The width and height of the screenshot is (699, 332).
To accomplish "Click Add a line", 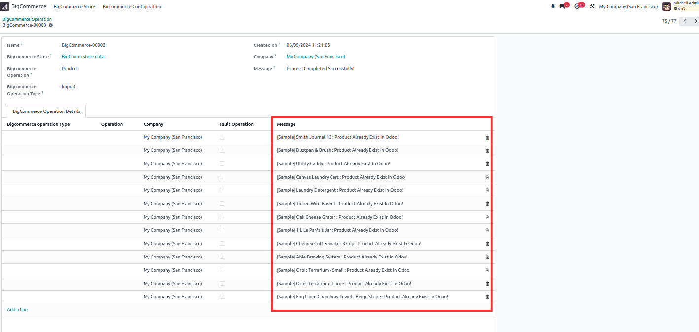I will click(17, 310).
